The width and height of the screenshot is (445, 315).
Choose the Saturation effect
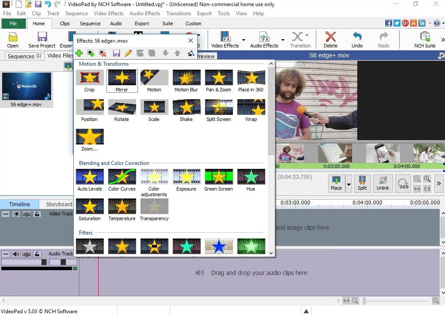click(89, 210)
